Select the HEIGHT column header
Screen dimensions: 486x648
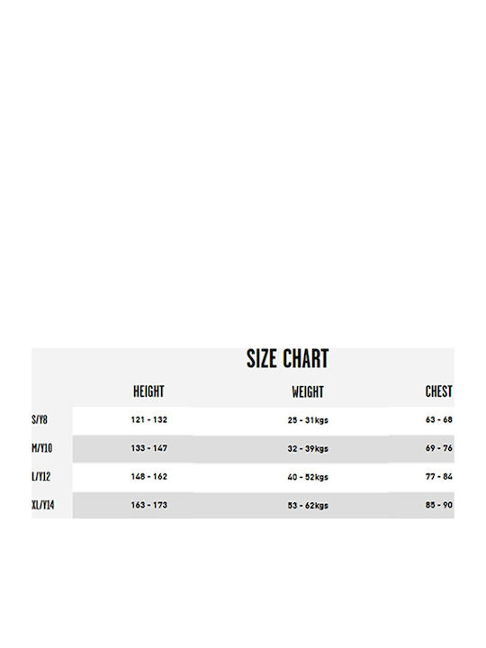(148, 391)
